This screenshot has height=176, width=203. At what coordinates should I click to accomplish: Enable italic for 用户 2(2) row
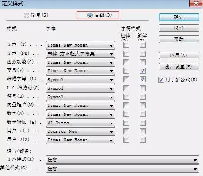click(x=143, y=140)
